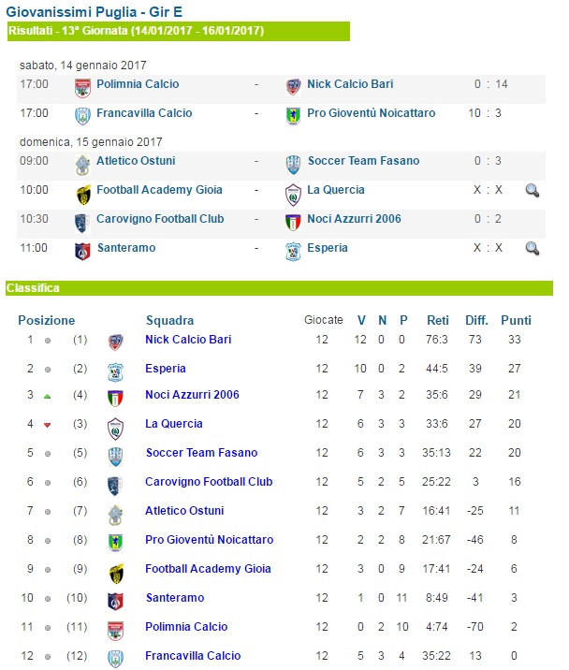
Task: Open match details magnifier for Football Academy Gioia
Action: [x=533, y=191]
